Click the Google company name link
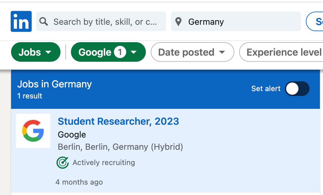The image size is (323, 195). point(72,135)
